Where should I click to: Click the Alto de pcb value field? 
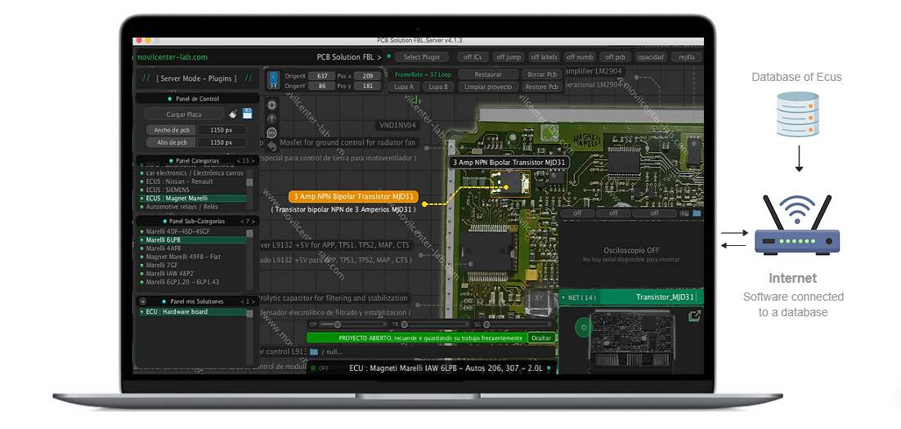coord(222,142)
